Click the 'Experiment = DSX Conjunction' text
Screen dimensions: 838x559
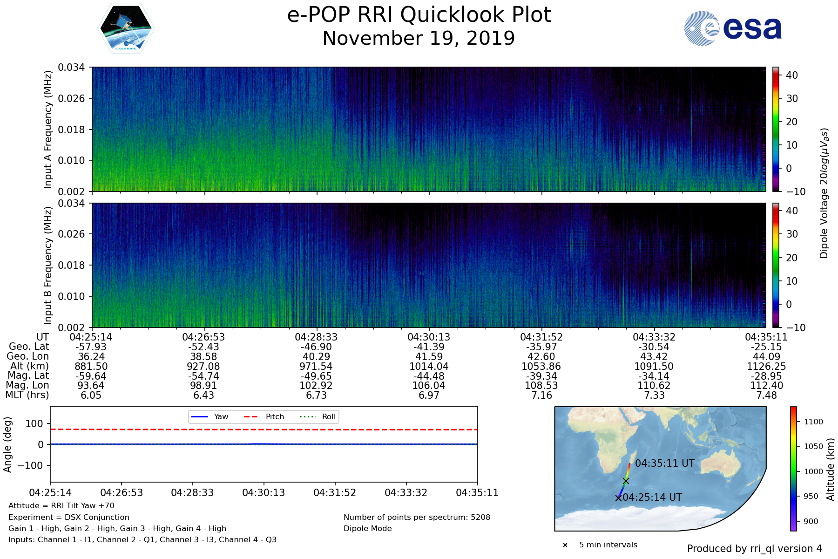69,518
